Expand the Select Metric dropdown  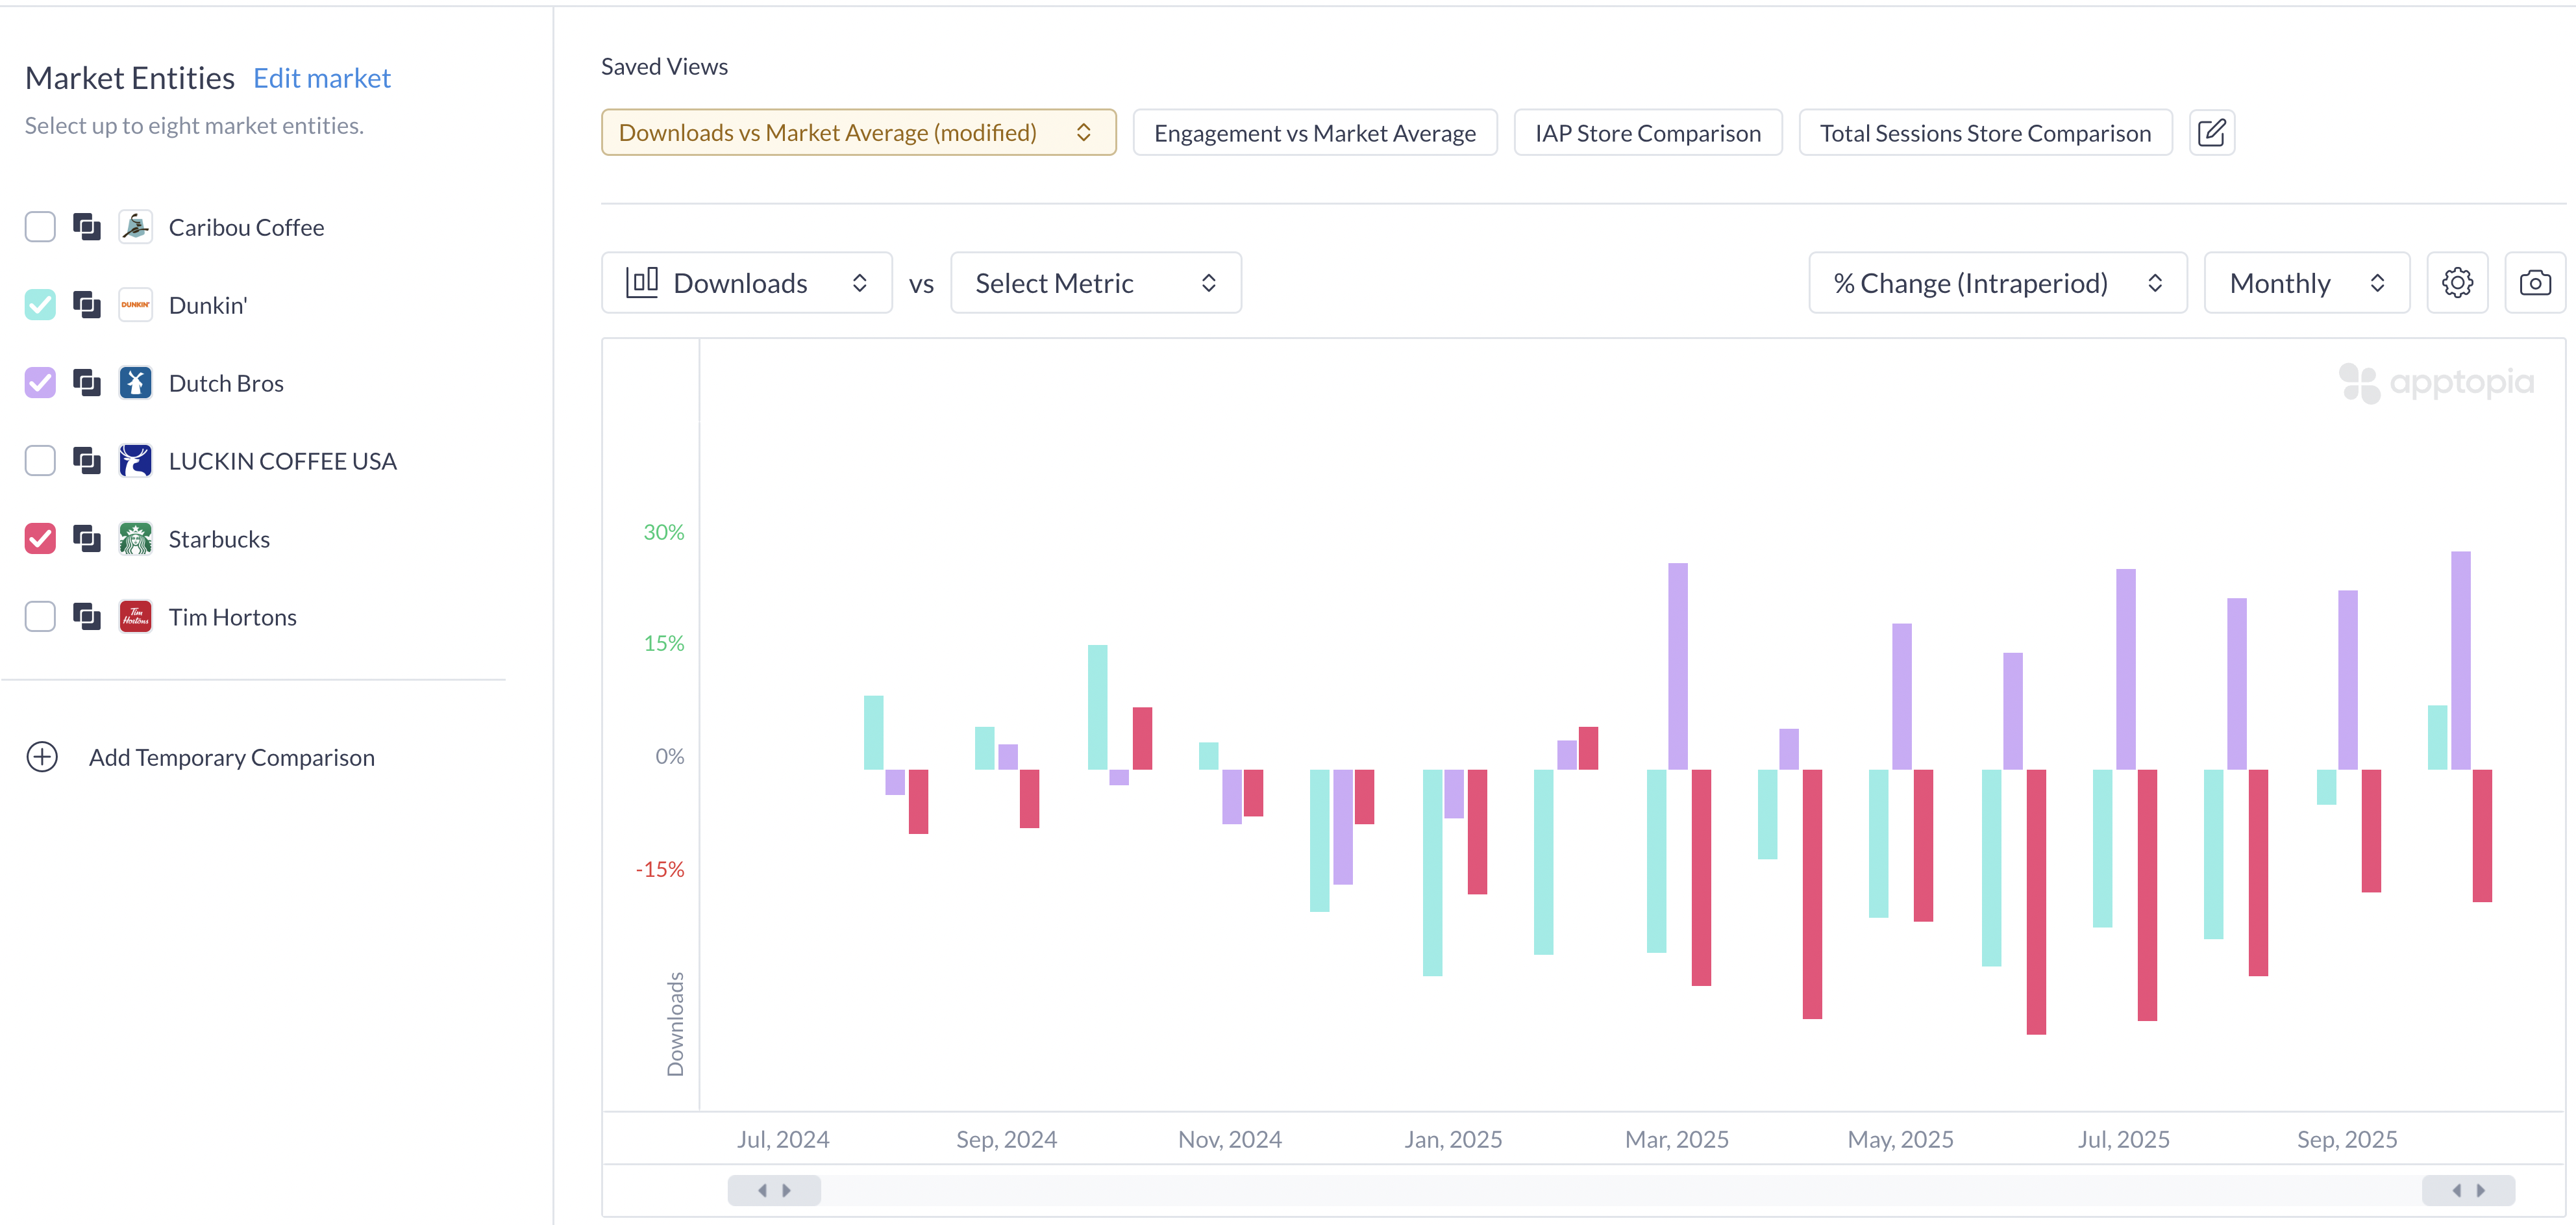pyautogui.click(x=1095, y=283)
